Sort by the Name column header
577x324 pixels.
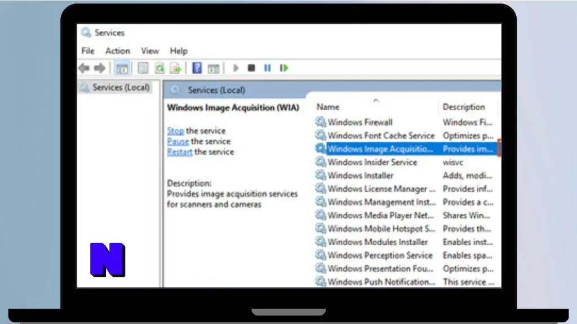pos(328,107)
